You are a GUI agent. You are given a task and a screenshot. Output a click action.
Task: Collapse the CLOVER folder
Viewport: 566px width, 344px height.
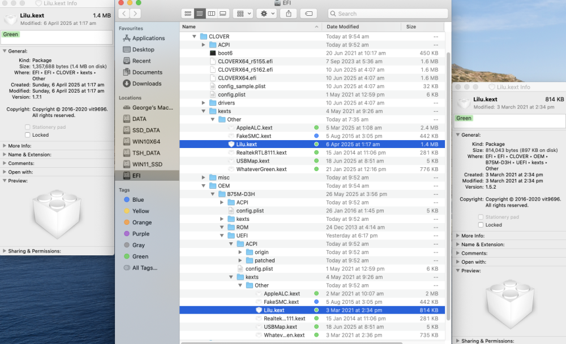coord(194,36)
